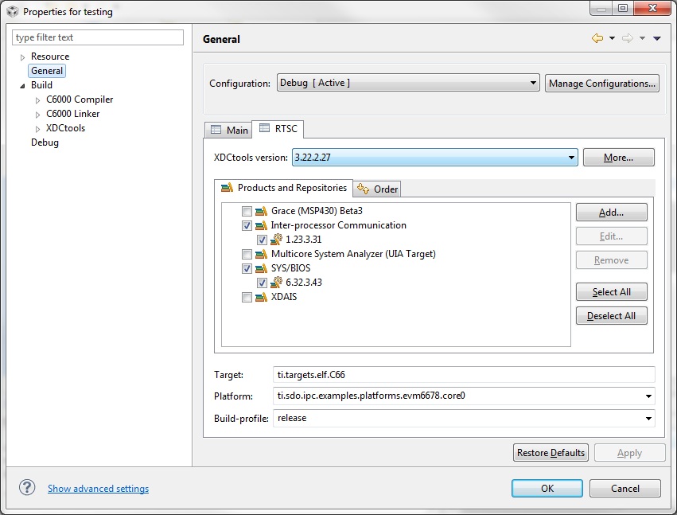Select the C6000 Linker label

72,114
